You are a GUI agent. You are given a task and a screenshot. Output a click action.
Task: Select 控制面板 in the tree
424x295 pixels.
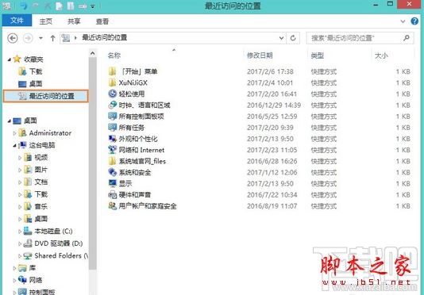(x=42, y=292)
